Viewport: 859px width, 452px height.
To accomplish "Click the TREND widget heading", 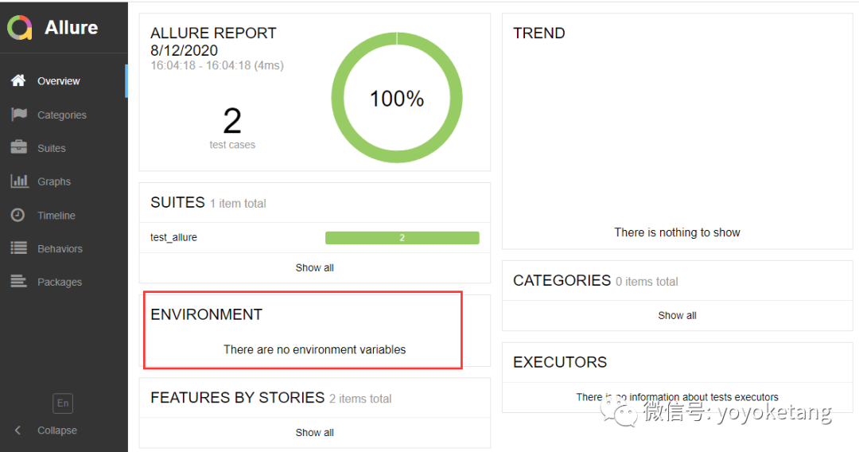I will point(538,33).
